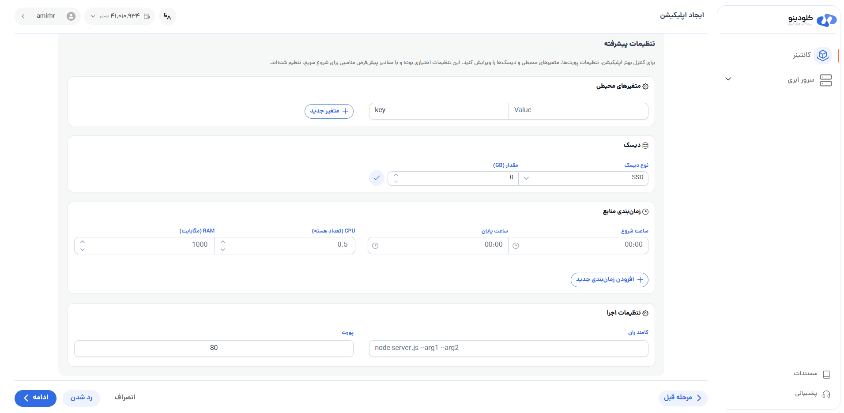Screen dimensions: 844x413
Task: Skip this step with رد شدن
Action: coord(81,398)
